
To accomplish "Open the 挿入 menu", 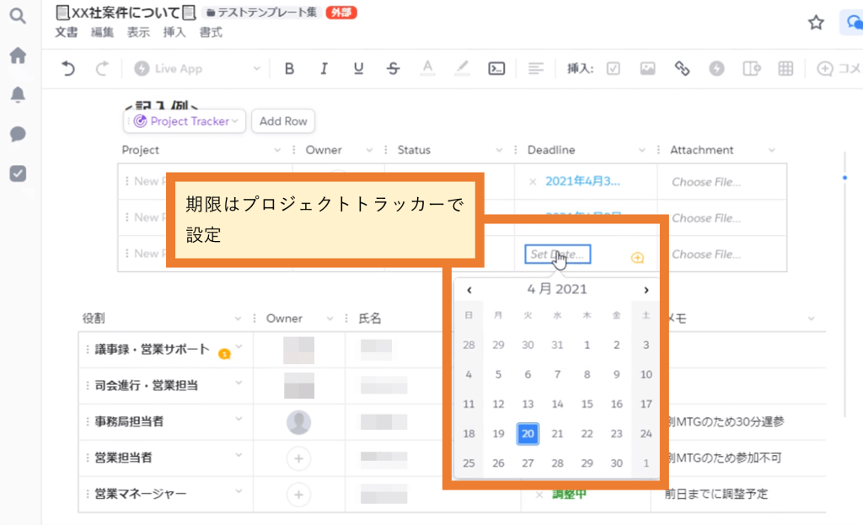I will [174, 33].
